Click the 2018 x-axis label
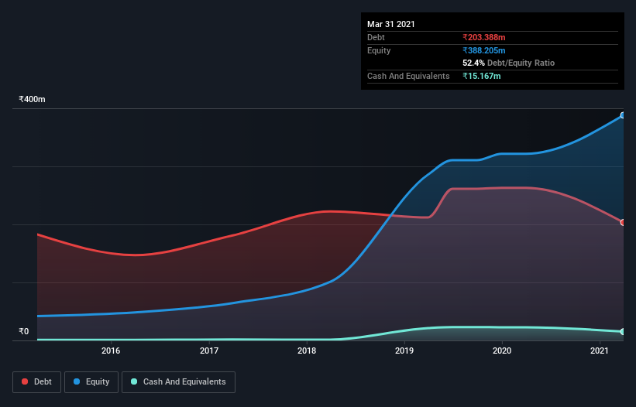 (307, 351)
